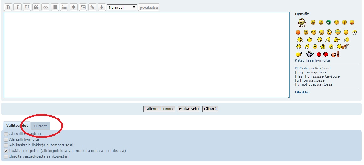Enable 'Älä käsittele linkkejä automaattisesti'
The image size is (364, 165).
pyautogui.click(x=6, y=145)
